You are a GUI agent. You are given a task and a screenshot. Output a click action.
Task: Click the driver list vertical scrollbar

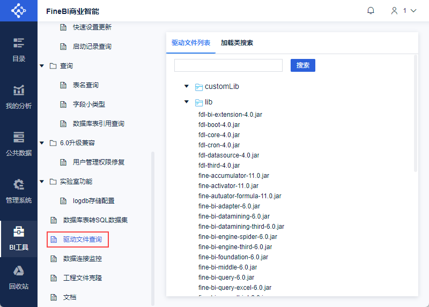coord(416,113)
